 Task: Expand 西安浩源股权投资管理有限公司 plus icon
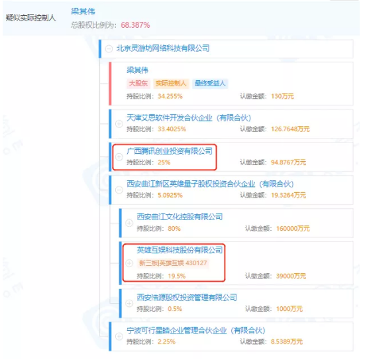(x=129, y=304)
